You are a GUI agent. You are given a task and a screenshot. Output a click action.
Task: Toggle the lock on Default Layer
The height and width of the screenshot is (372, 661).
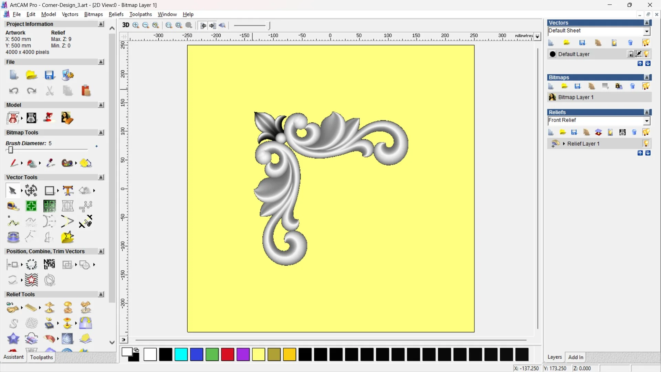631,54
